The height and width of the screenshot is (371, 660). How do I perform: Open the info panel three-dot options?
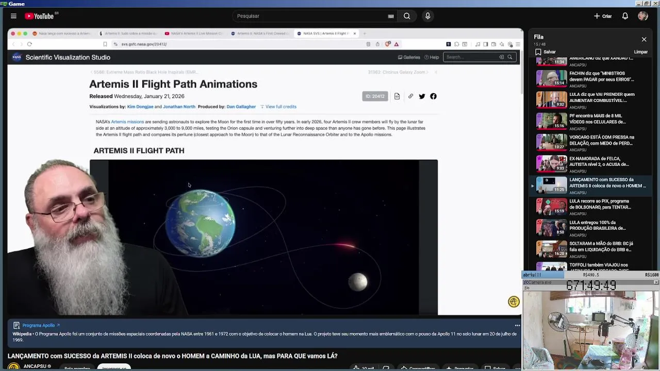tap(517, 326)
